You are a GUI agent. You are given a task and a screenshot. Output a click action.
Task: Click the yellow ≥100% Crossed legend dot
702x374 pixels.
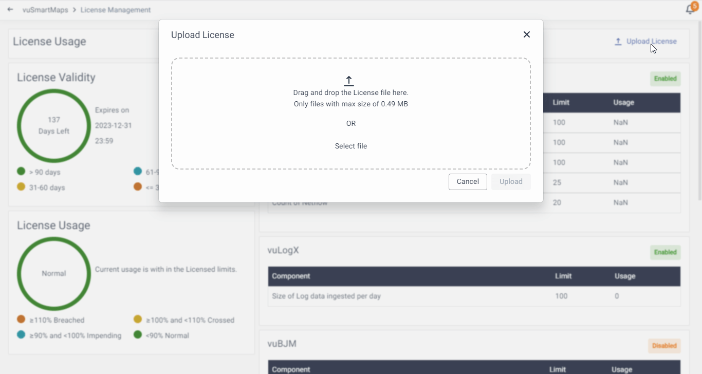pos(138,320)
